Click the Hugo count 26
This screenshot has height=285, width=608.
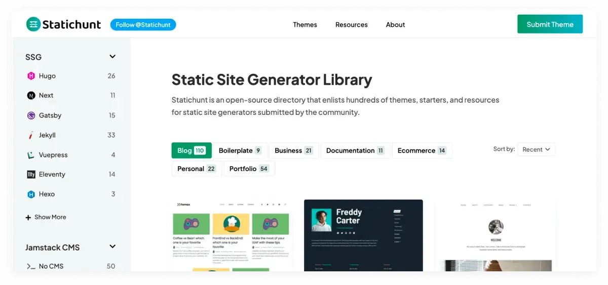pos(111,76)
